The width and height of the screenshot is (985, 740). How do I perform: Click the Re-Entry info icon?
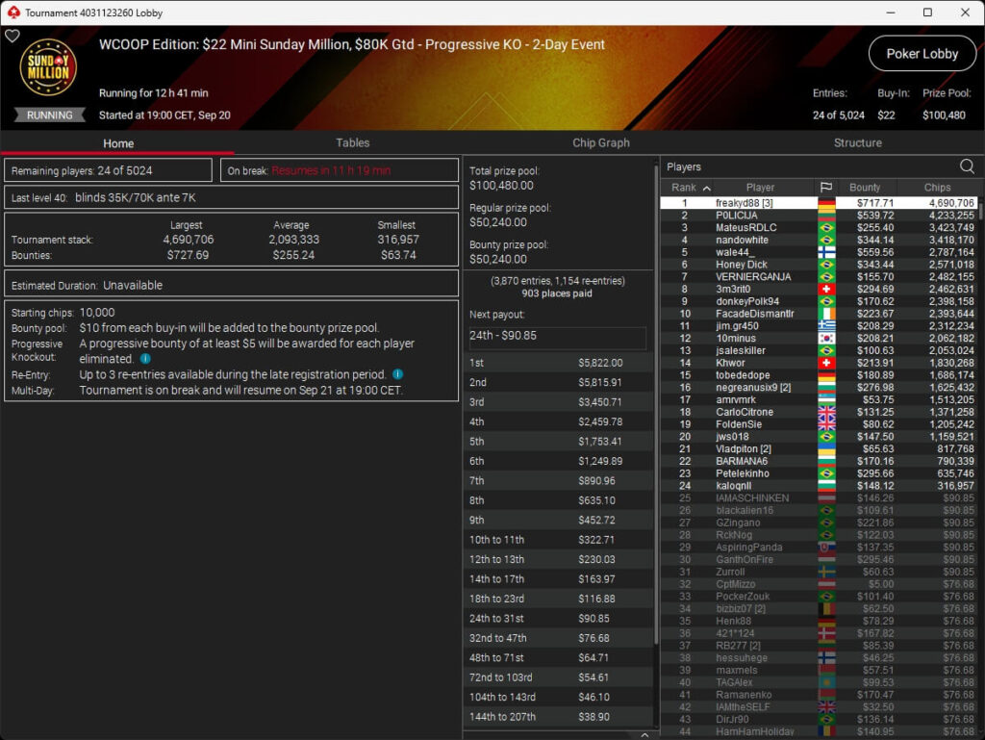(x=397, y=374)
